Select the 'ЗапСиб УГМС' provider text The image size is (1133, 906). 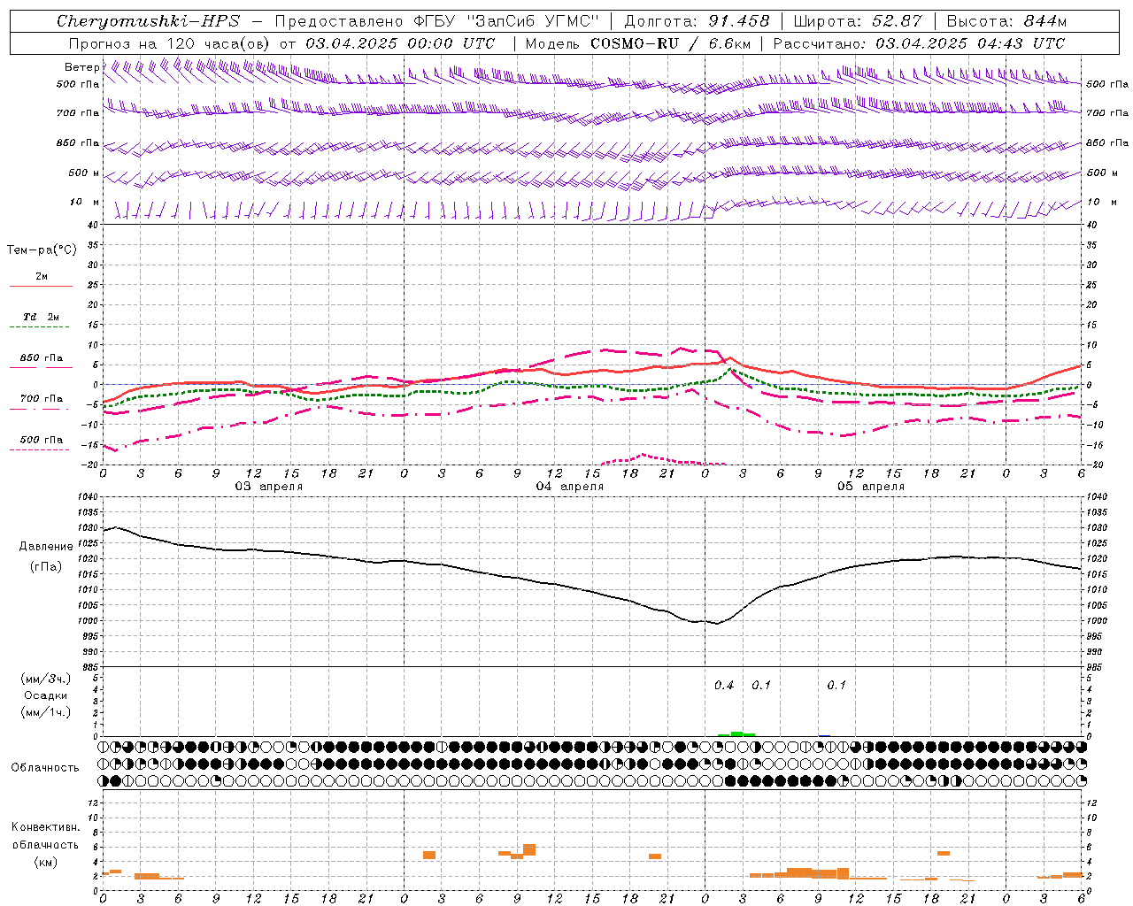click(x=534, y=21)
